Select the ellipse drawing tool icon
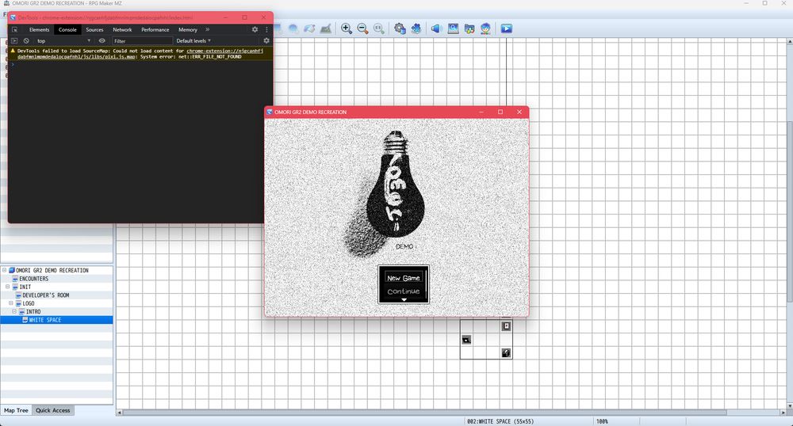 293,29
